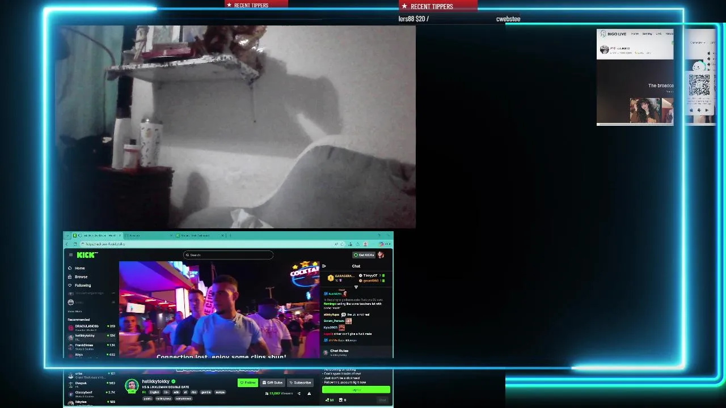Open the Deepak recommended channel

[92, 384]
